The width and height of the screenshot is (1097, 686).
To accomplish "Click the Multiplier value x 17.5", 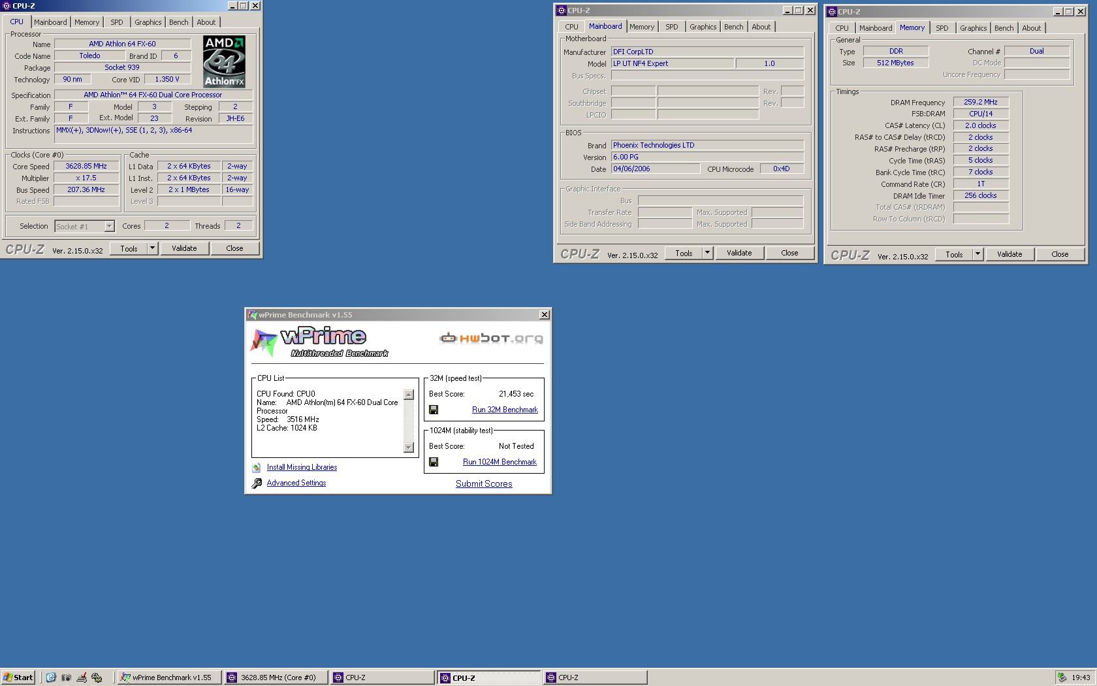I will pos(86,178).
